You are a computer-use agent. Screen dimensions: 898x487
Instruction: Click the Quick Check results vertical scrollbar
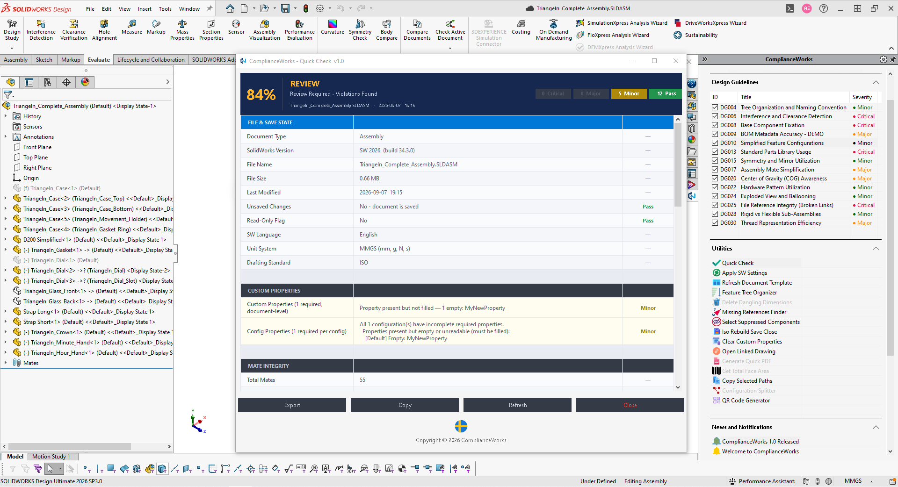678,165
